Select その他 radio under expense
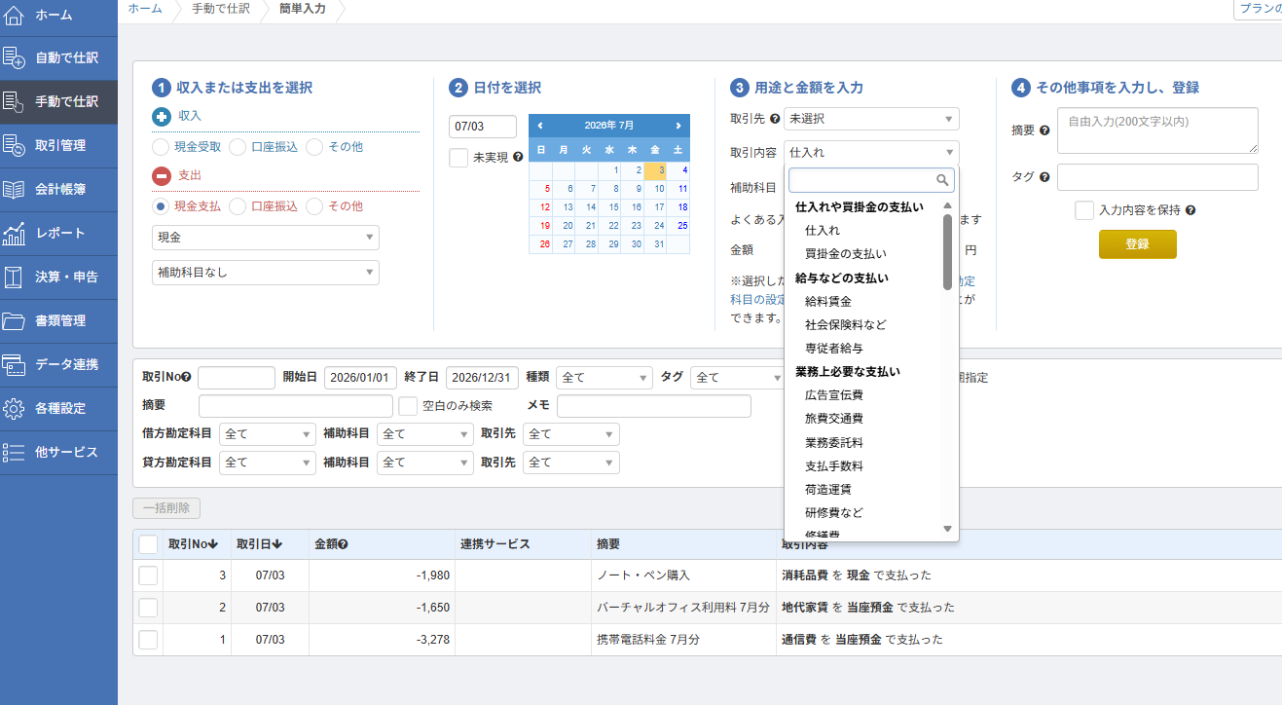Viewport: 1282px width, 705px height. 314,206
